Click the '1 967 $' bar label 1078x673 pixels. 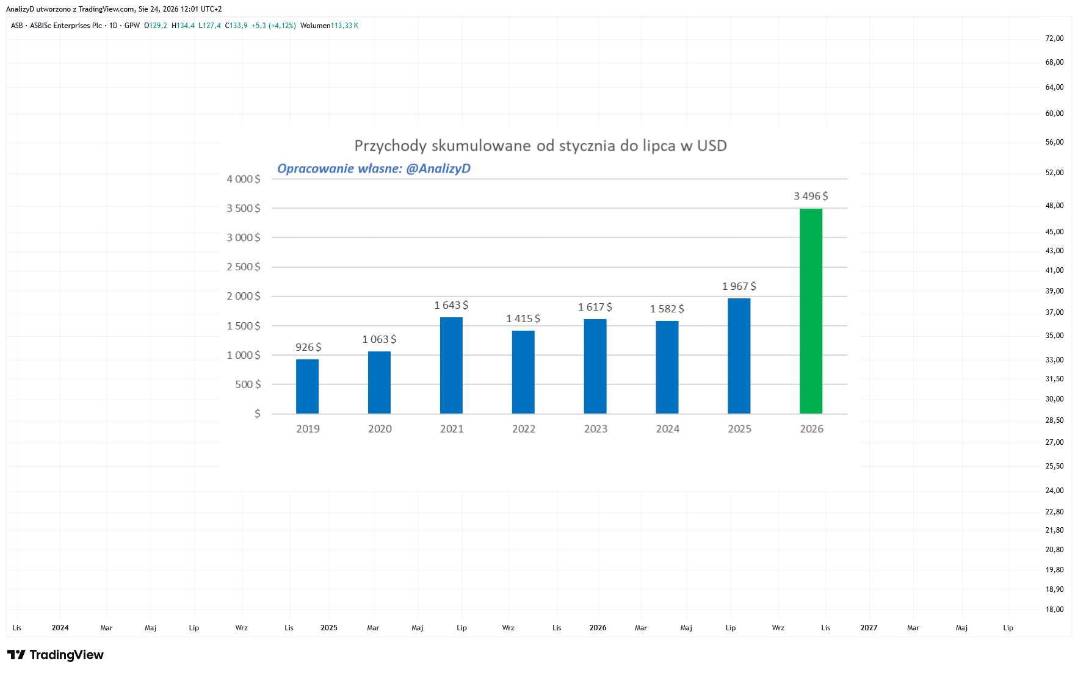click(x=739, y=286)
